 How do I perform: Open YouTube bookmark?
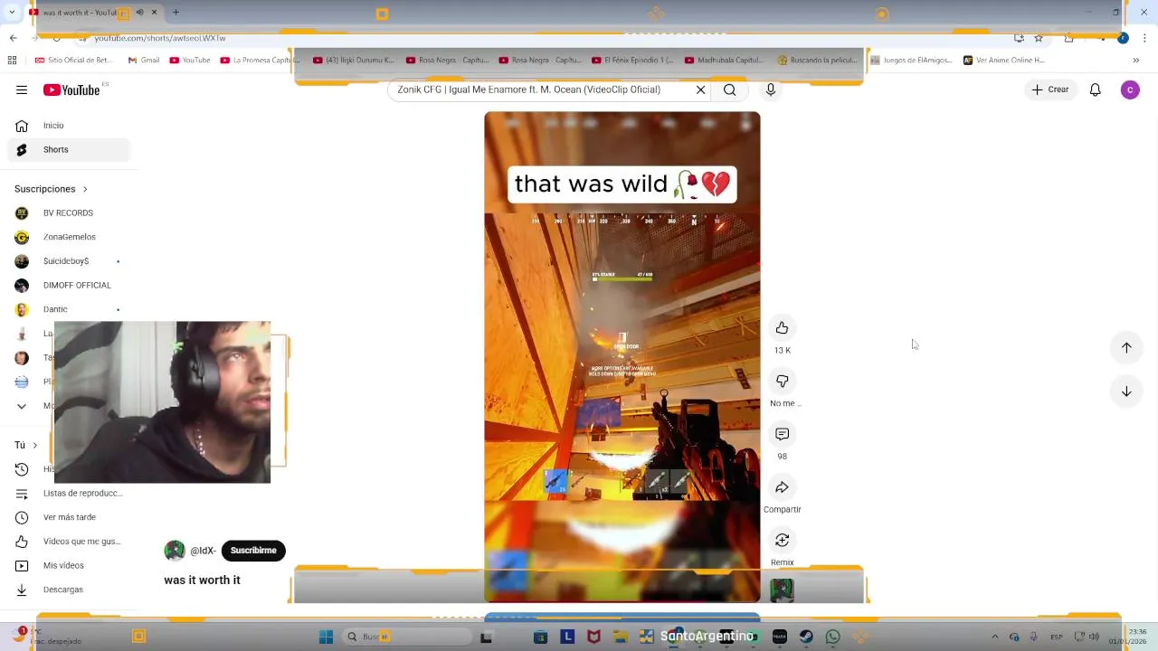pyautogui.click(x=190, y=61)
